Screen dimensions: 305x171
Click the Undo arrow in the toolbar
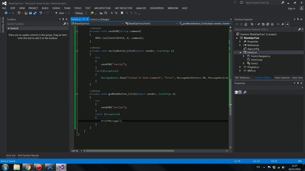[x=41, y=13]
